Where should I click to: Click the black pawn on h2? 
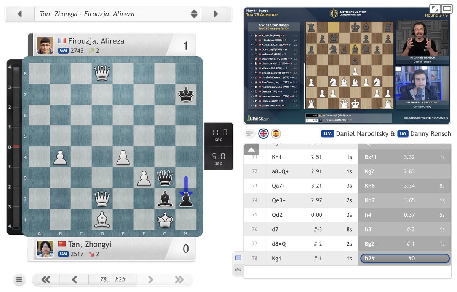click(x=186, y=199)
